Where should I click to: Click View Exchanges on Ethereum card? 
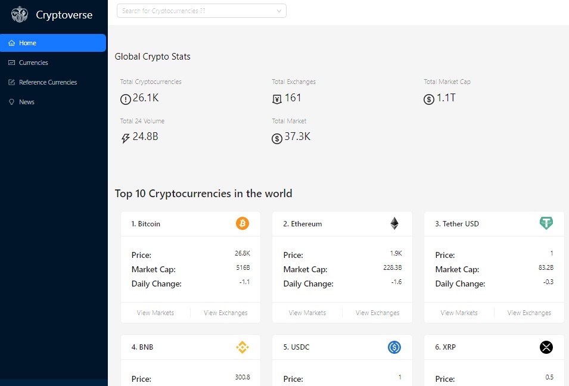[377, 313]
